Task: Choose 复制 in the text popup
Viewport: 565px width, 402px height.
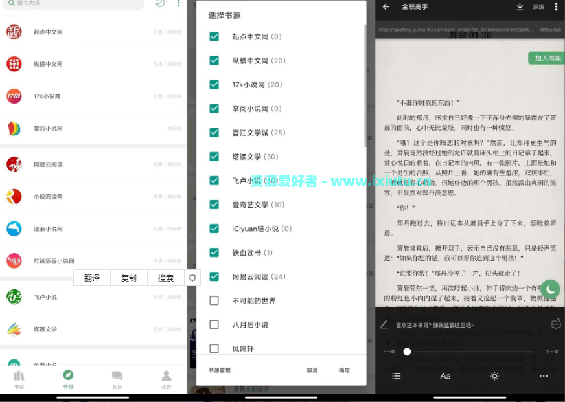Action: (x=129, y=278)
